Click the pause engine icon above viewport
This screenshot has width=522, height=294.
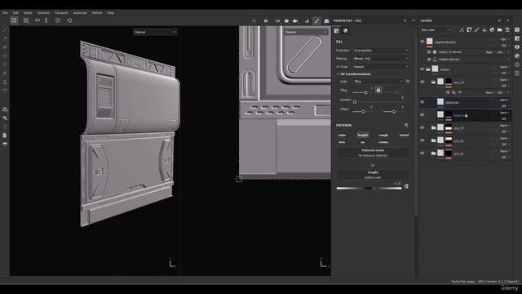(266, 21)
